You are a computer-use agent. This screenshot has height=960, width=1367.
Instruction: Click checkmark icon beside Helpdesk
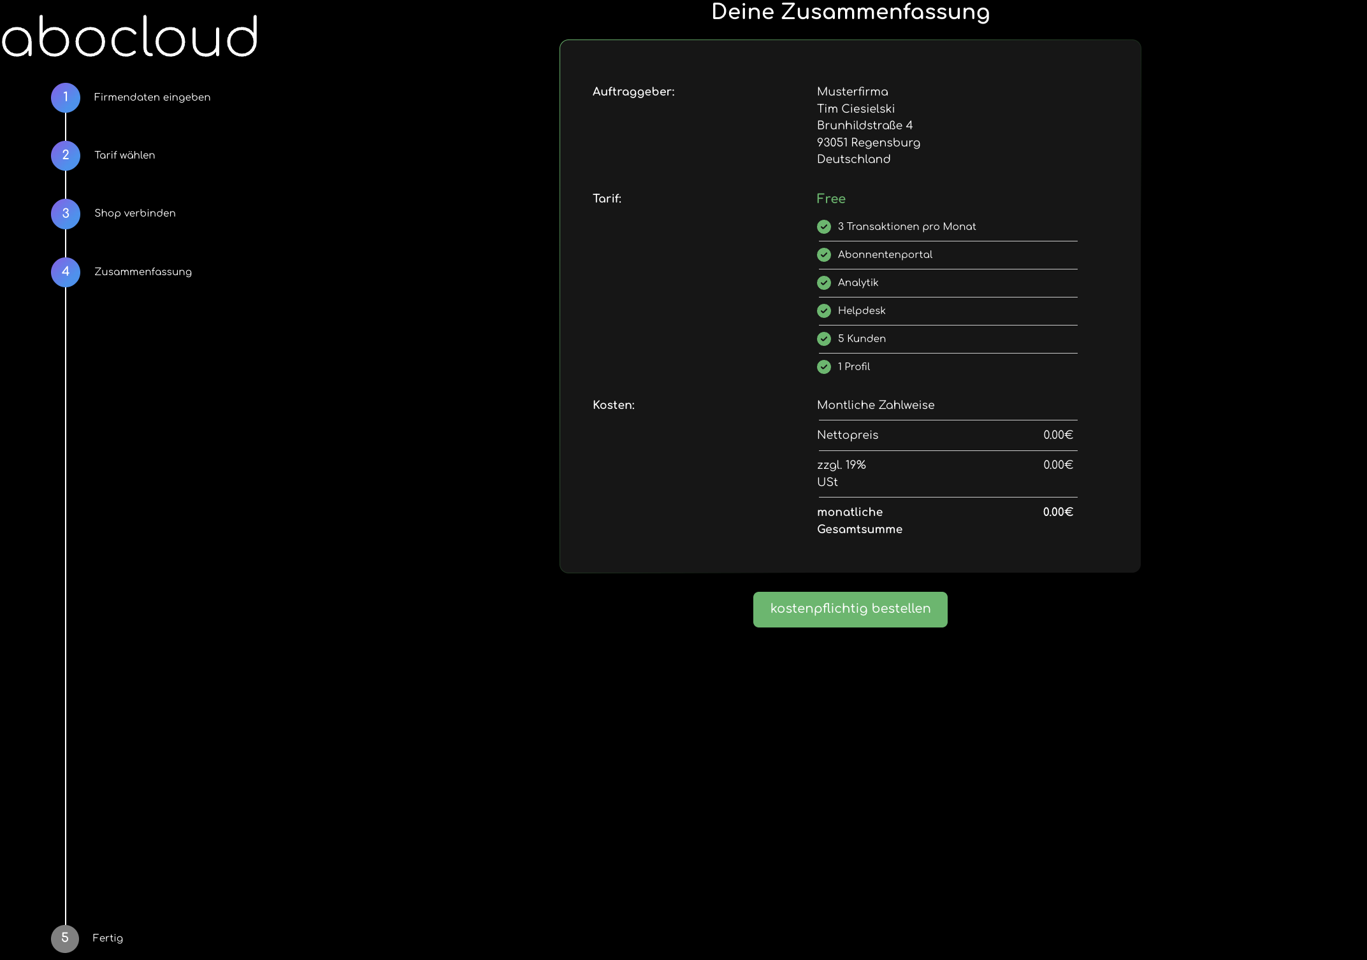coord(824,311)
